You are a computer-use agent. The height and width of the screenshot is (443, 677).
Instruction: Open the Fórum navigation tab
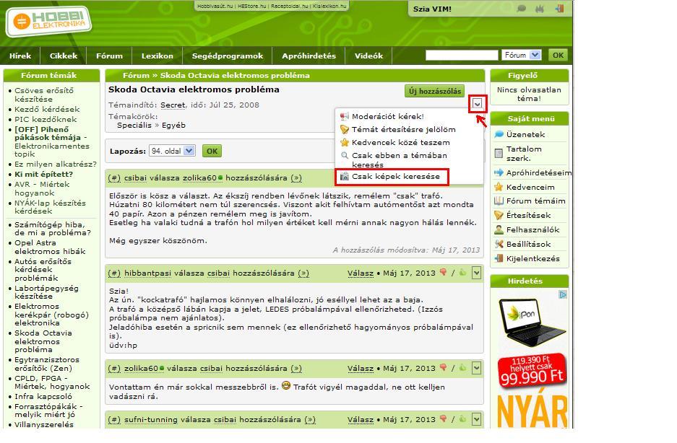[x=109, y=56]
